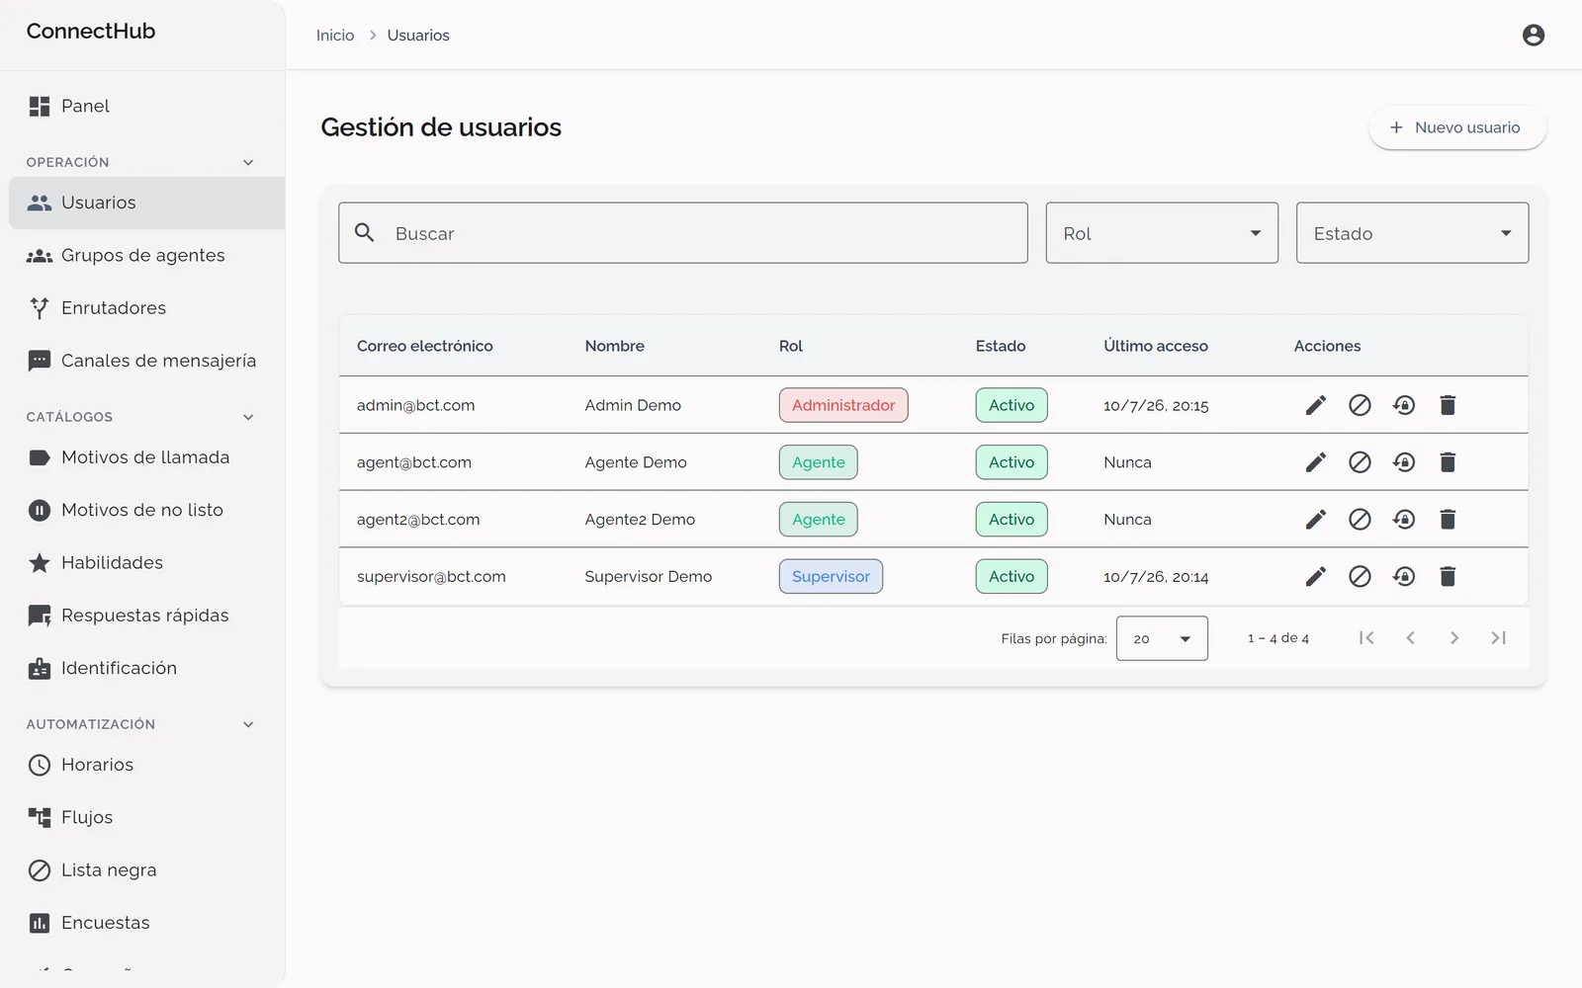Select the supervisor@bct.com email cell
This screenshot has width=1582, height=988.
(431, 577)
